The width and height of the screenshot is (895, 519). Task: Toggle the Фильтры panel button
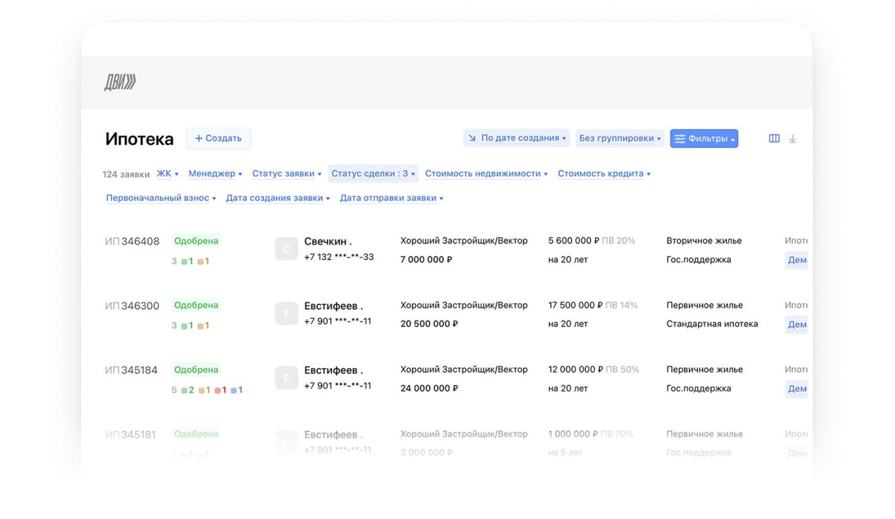(704, 138)
